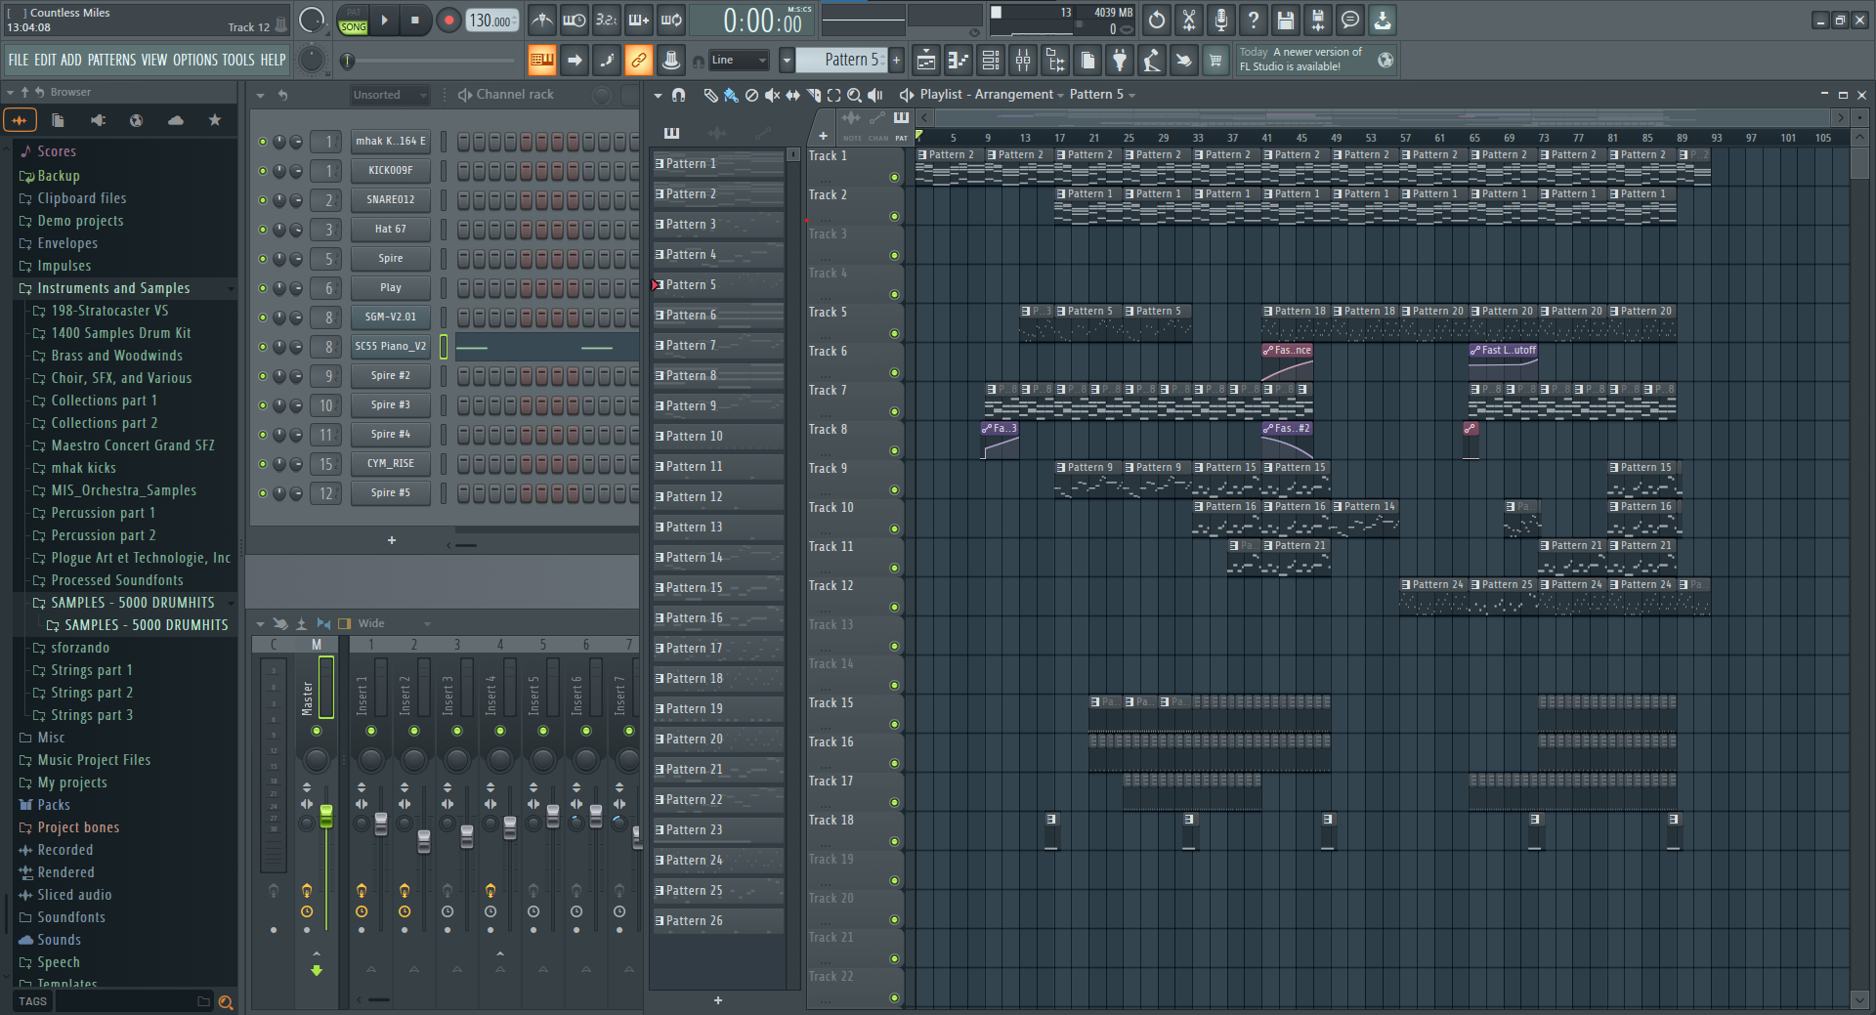Click the Playlist snap magnet icon
Screen dimensions: 1876x1015
[x=679, y=95]
